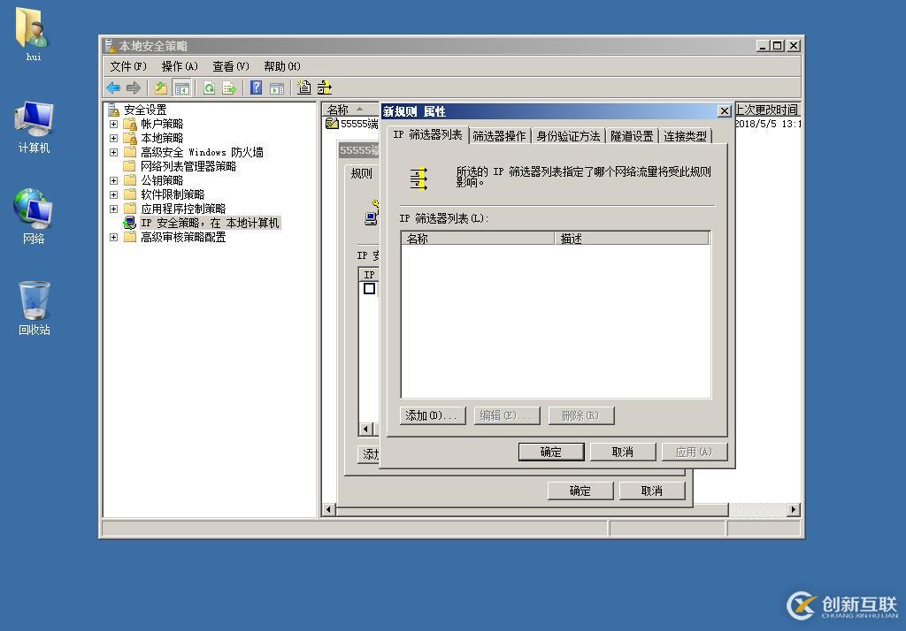Image resolution: width=906 pixels, height=631 pixels.
Task: Click the 55555 policy icon in the list
Action: [x=332, y=124]
